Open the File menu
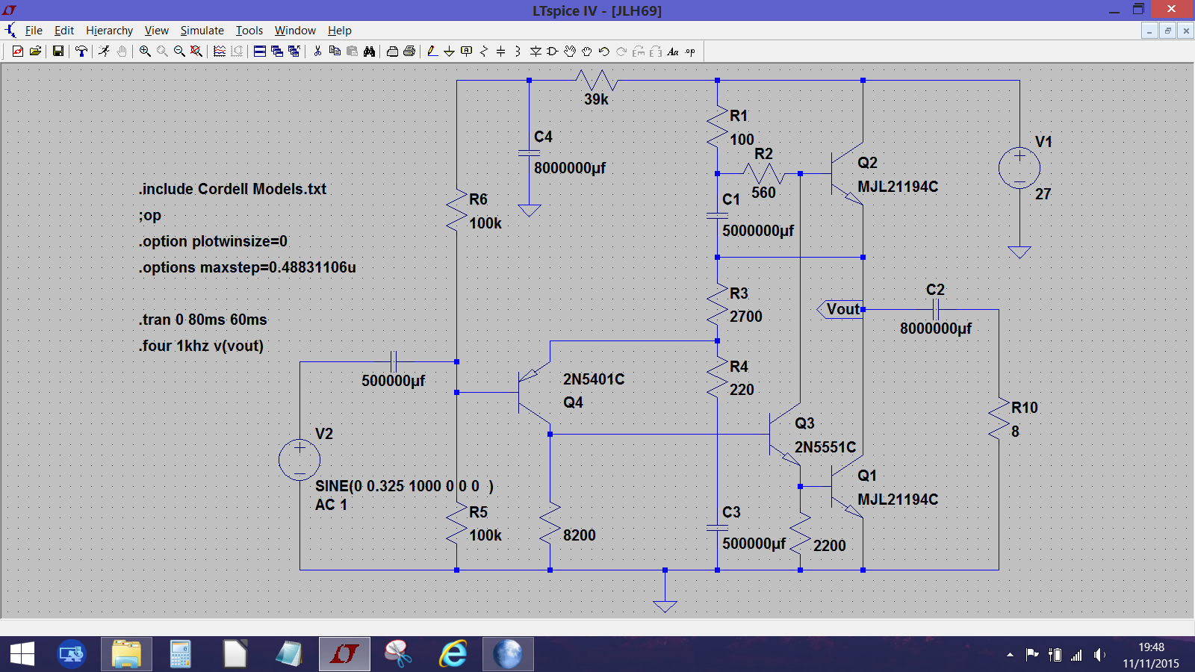1195x672 pixels. click(34, 31)
